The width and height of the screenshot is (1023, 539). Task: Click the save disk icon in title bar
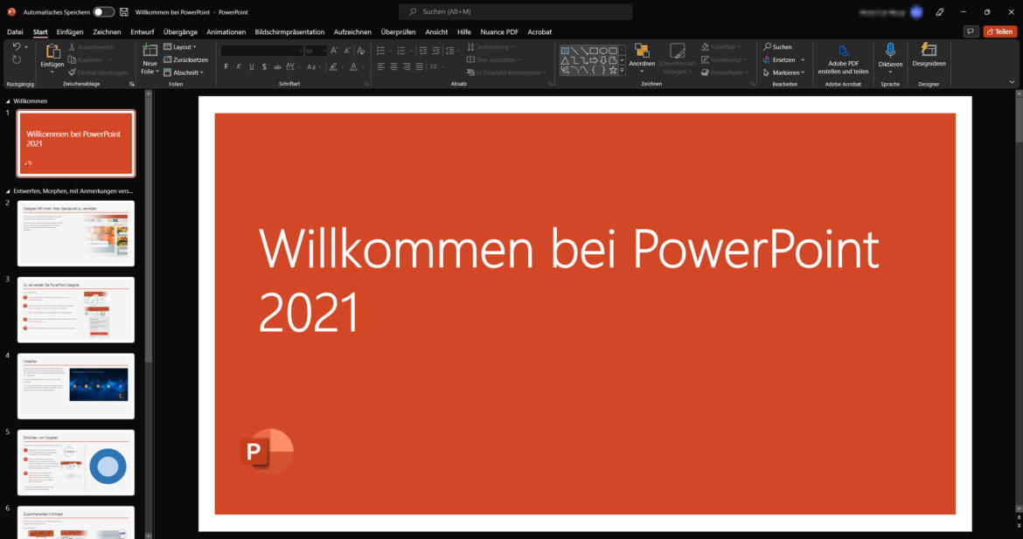point(123,12)
